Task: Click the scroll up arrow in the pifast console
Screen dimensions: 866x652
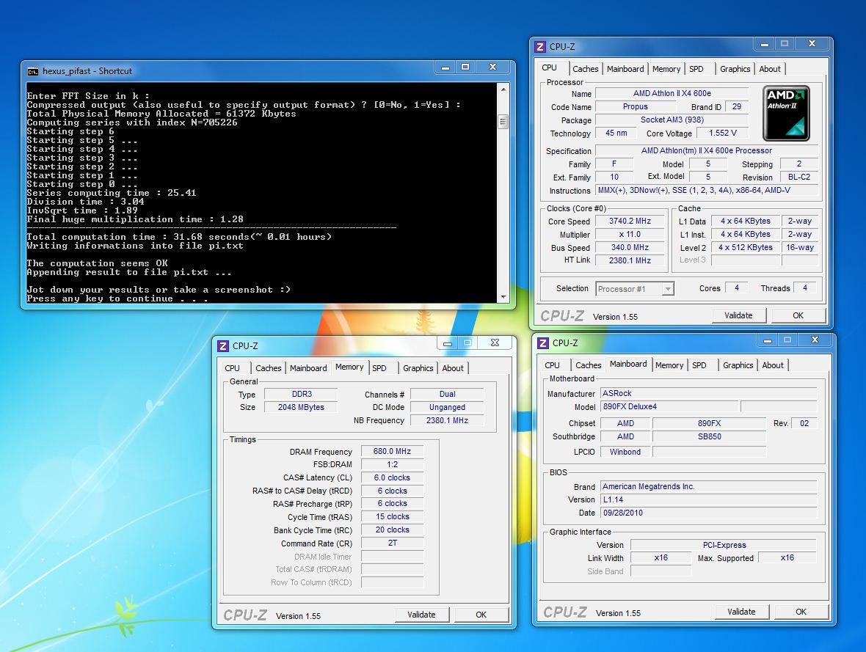Action: (x=503, y=89)
